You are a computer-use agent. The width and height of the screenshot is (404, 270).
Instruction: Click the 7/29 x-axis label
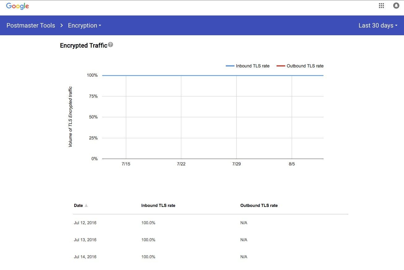click(236, 164)
